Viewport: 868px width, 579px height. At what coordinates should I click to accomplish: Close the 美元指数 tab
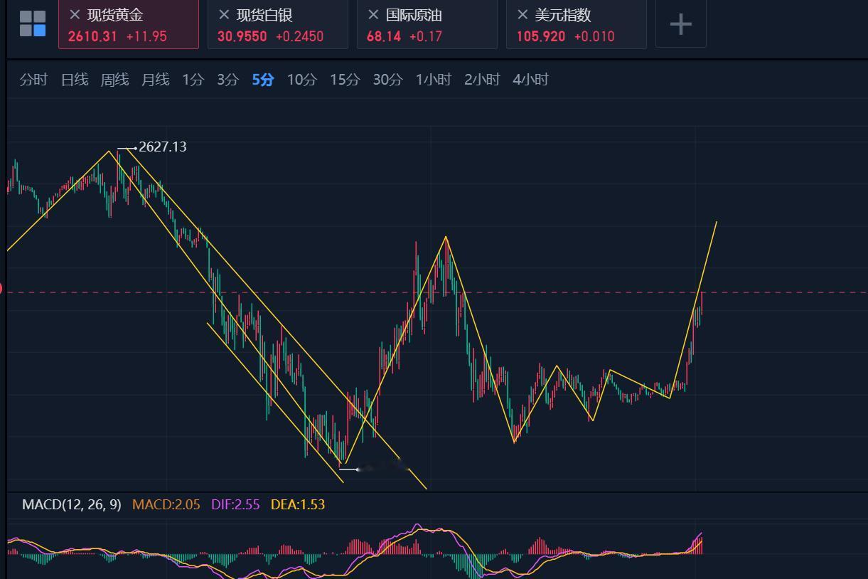click(523, 15)
